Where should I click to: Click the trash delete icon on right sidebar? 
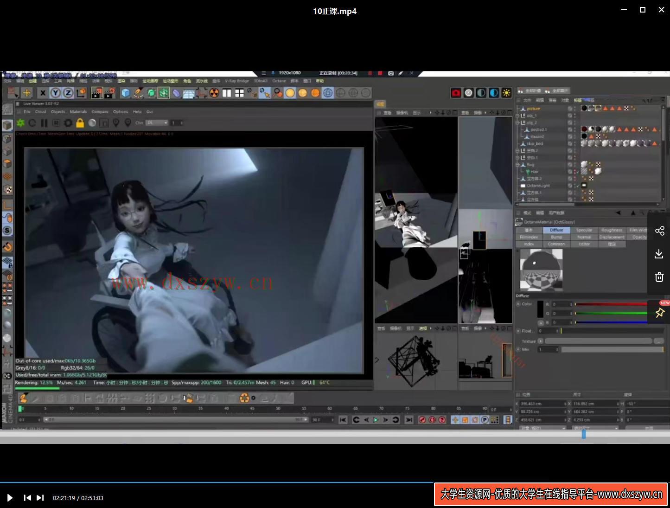pos(659,277)
